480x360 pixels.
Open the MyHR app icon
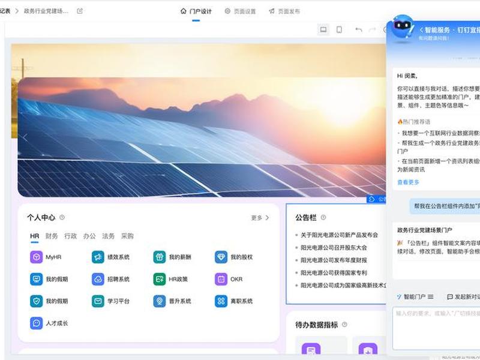[37, 257]
